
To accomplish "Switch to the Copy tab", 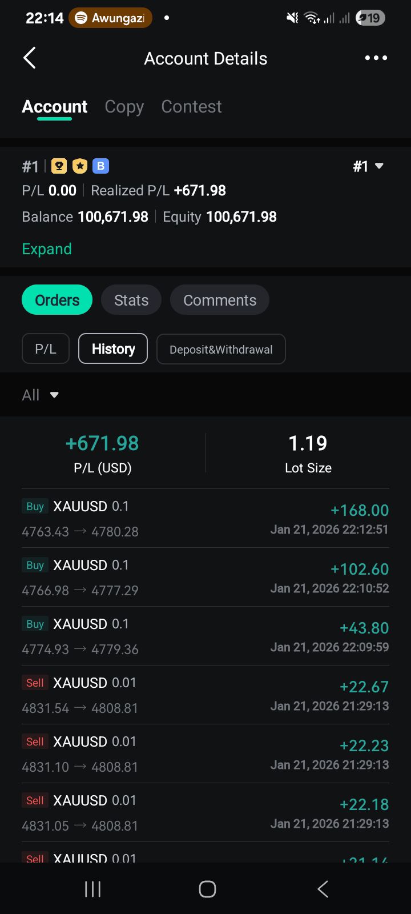I will click(x=124, y=107).
